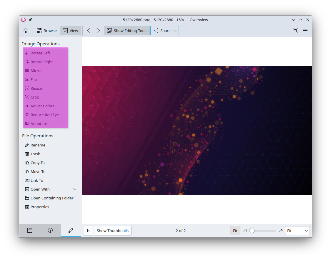Click Crop in Image Operations
Screen dimensions: 331x260
[x=35, y=97]
